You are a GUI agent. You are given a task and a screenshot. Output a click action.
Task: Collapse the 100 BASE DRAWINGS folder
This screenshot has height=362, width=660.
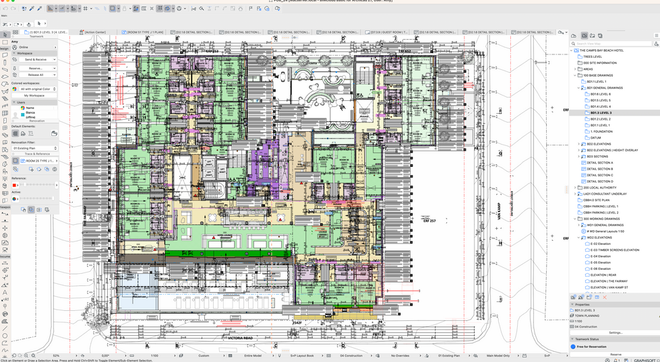(575, 75)
